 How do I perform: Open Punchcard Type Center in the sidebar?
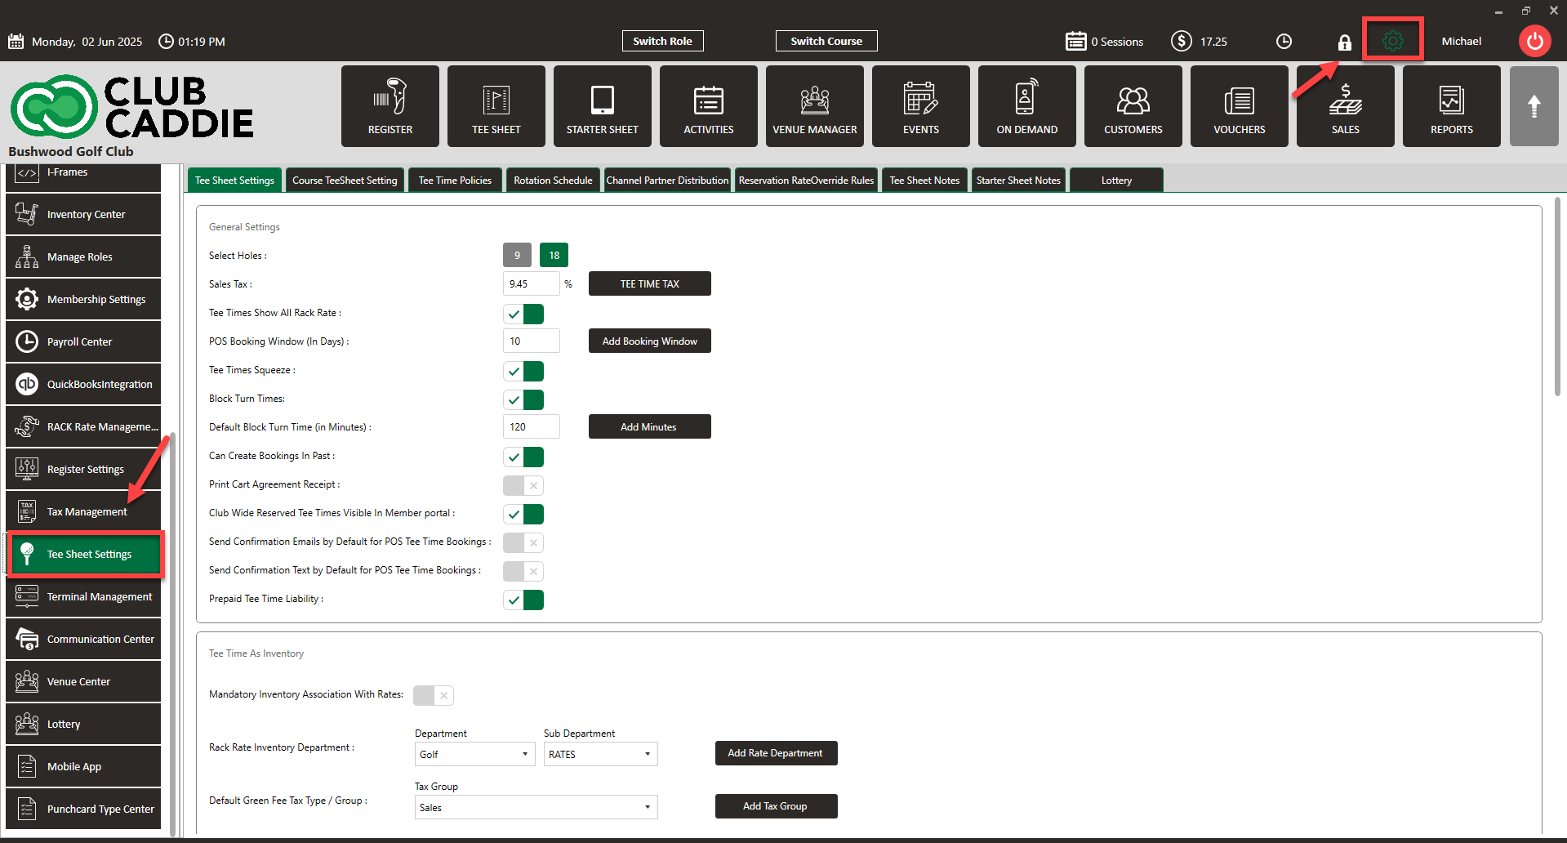click(x=83, y=809)
